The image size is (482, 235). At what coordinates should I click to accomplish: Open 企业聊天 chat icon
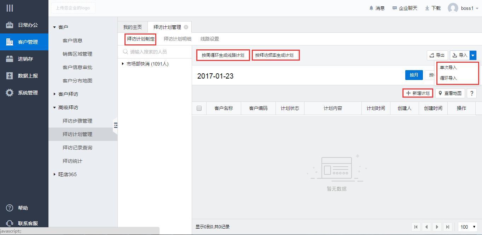395,8
